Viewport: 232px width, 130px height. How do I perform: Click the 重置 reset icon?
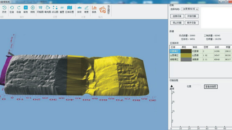click(62, 9)
